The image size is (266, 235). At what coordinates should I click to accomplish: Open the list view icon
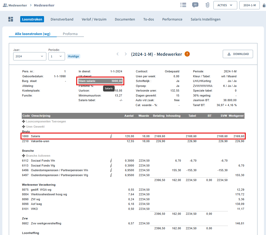click(183, 5)
